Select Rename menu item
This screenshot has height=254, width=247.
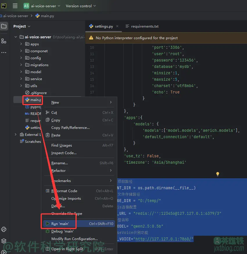coord(79,163)
